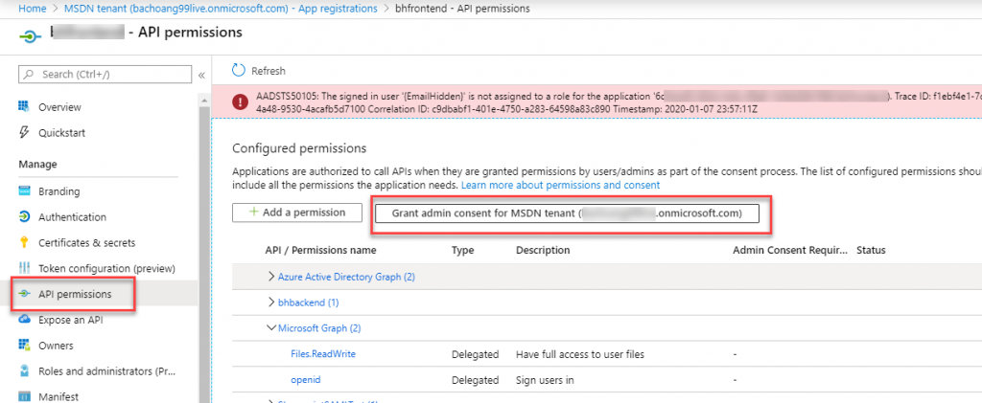Open Learn more about permissions and consent
The width and height of the screenshot is (982, 403).
[x=560, y=185]
